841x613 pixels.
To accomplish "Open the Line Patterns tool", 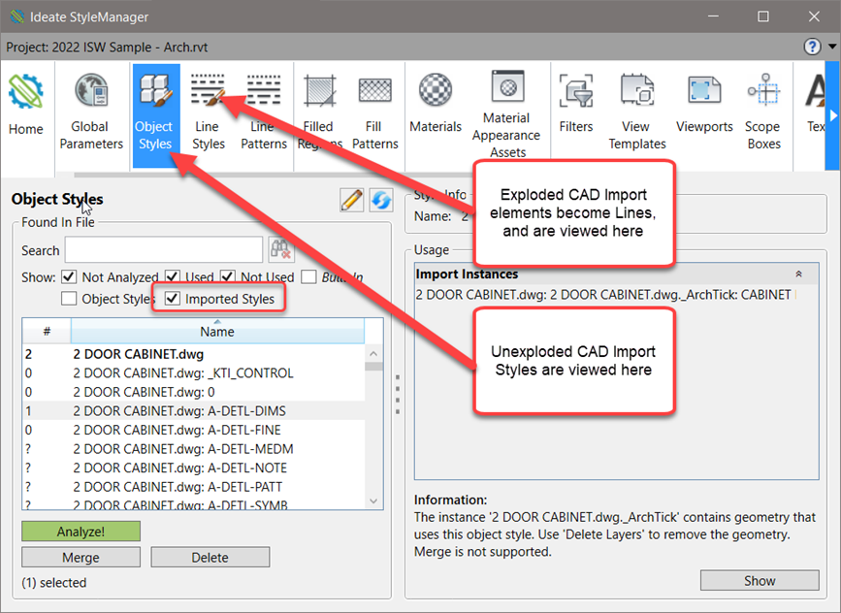I will [263, 113].
